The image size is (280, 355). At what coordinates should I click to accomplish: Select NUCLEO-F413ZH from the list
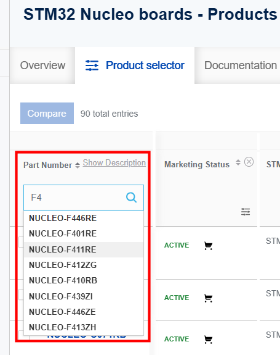84,327
